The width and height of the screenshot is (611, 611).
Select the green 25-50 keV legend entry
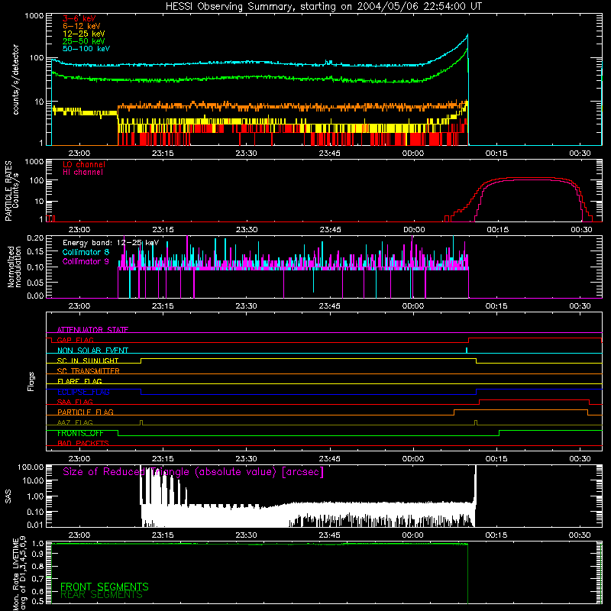pos(84,41)
